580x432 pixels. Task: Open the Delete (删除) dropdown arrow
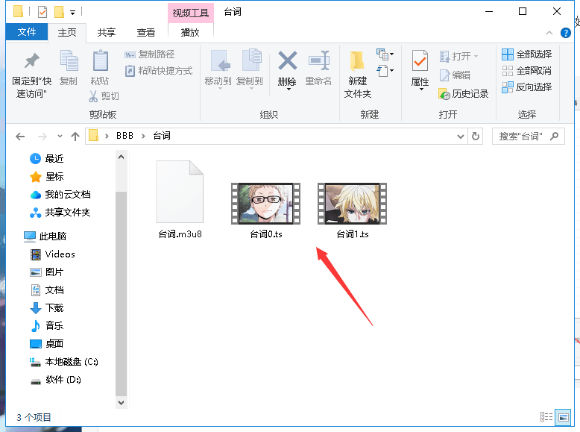[x=289, y=90]
